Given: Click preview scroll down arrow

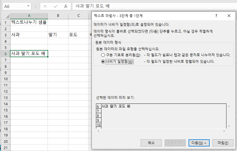Looking at the screenshot, I should click(229, 126).
